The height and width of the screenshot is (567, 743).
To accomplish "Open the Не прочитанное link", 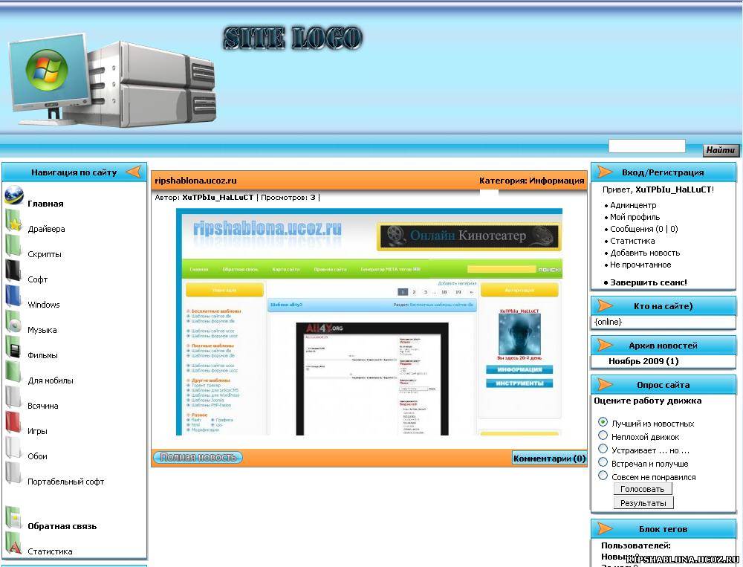I will pos(640,265).
